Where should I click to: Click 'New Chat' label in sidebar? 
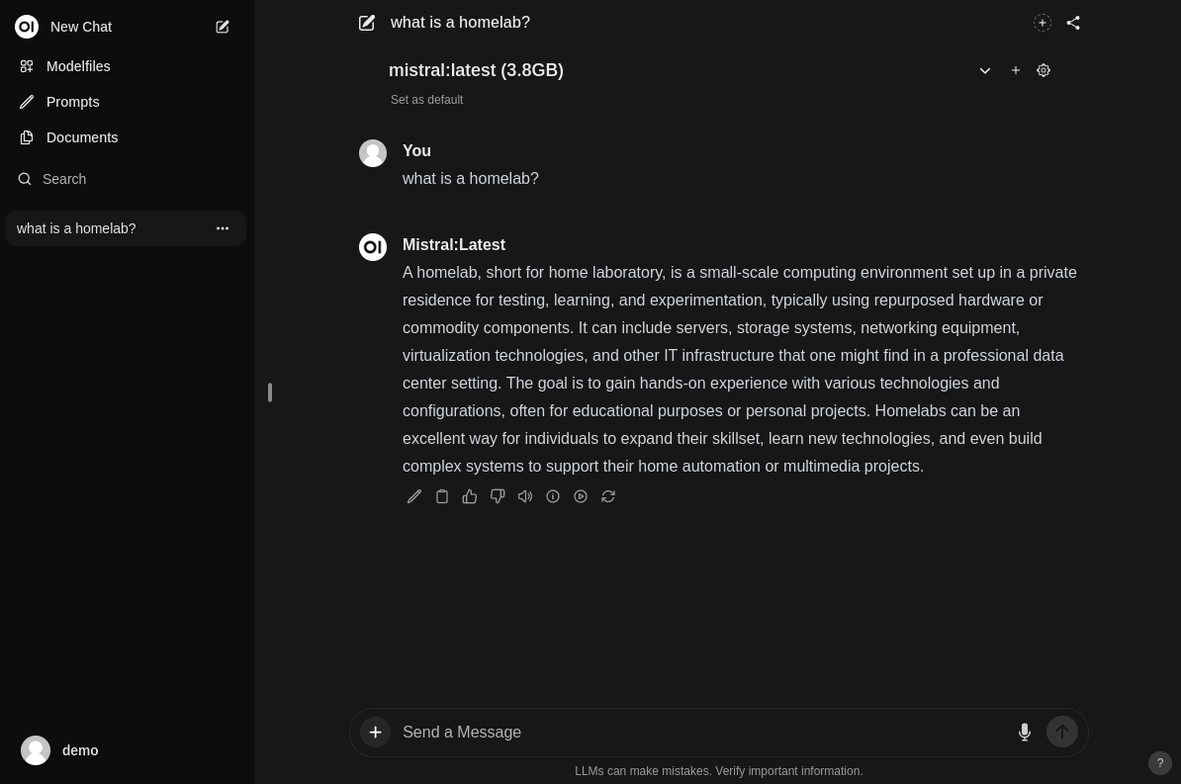pos(80,27)
